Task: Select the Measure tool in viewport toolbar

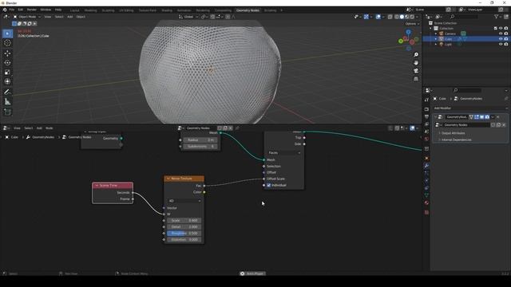Action: coord(7,102)
